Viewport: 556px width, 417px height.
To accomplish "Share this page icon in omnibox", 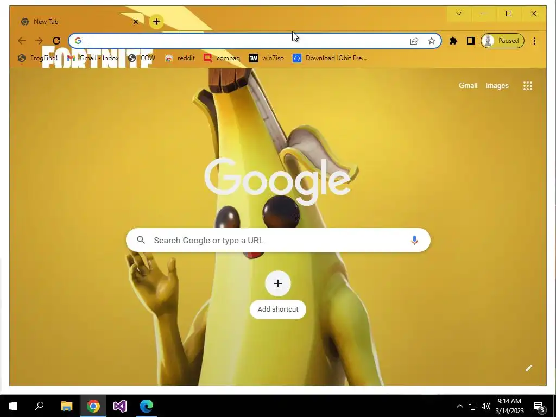I will coord(414,41).
